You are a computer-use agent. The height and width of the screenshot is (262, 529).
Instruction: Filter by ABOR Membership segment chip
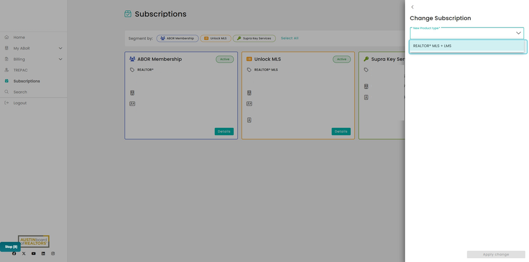tap(177, 39)
